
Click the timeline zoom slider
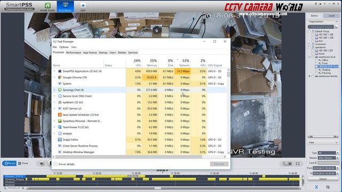point(14,188)
